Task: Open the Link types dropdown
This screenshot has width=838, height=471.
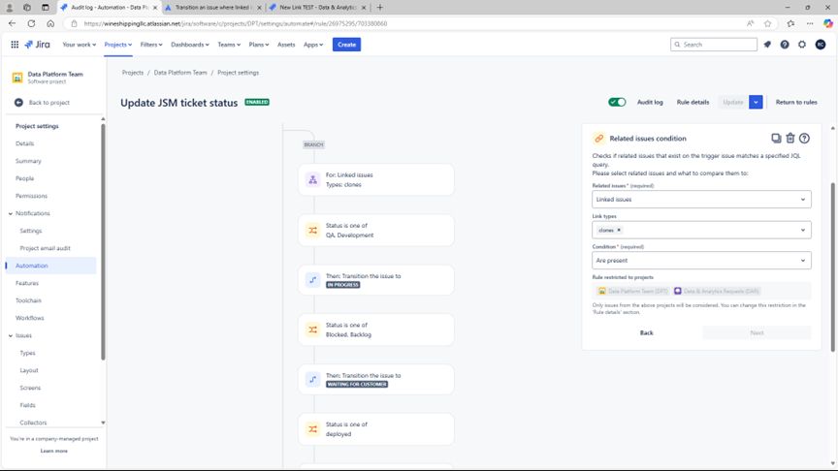Action: 701,230
